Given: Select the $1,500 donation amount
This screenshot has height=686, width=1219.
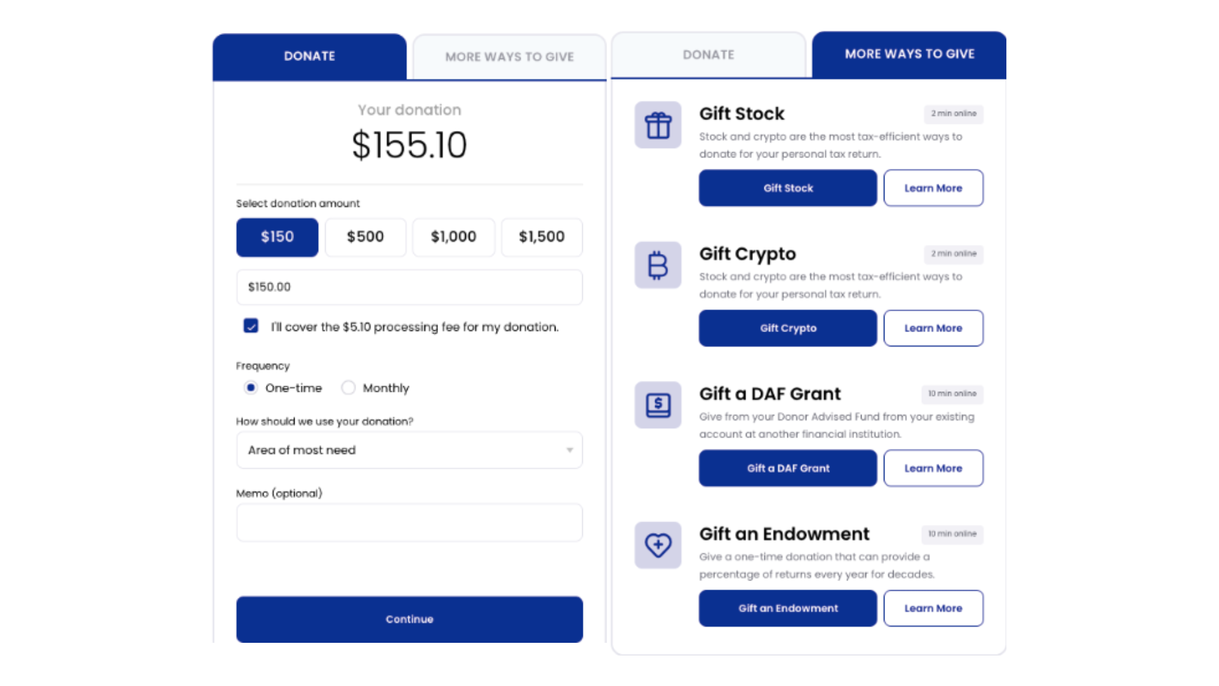Looking at the screenshot, I should tap(542, 237).
